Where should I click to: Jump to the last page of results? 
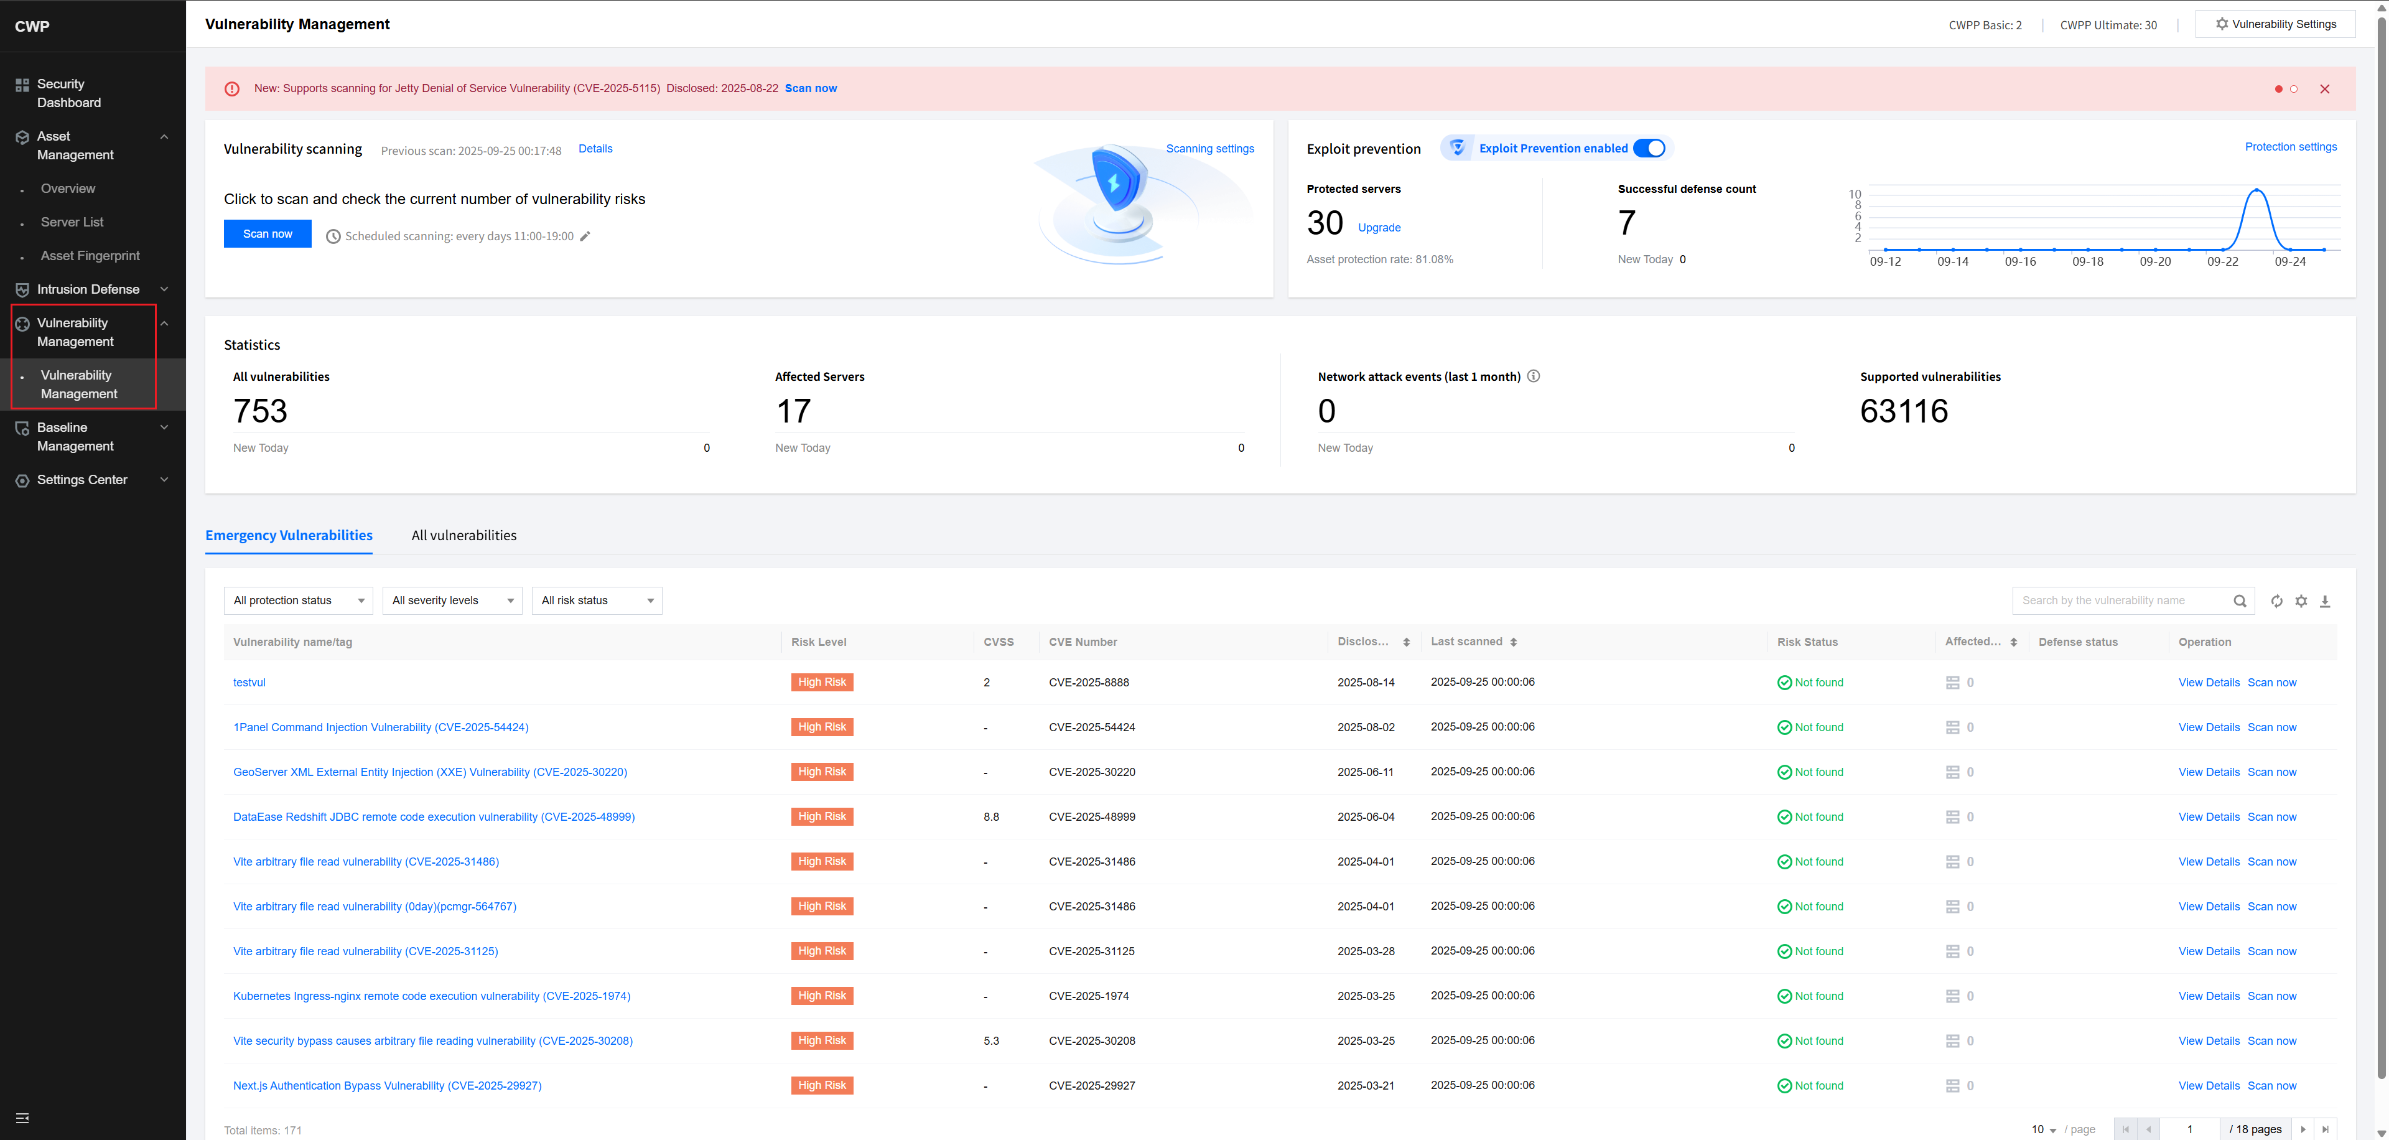[x=2325, y=1129]
